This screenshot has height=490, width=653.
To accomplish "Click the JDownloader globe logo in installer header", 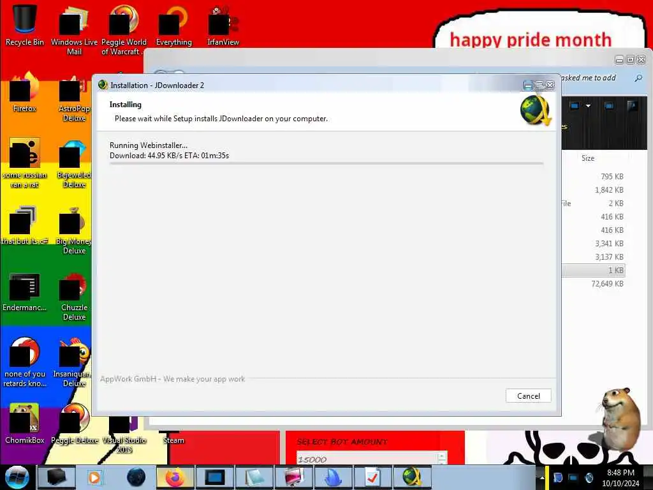I will pos(536,110).
